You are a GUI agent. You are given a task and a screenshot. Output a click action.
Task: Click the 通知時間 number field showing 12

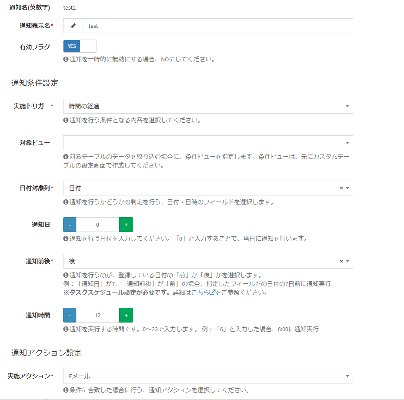click(x=98, y=315)
